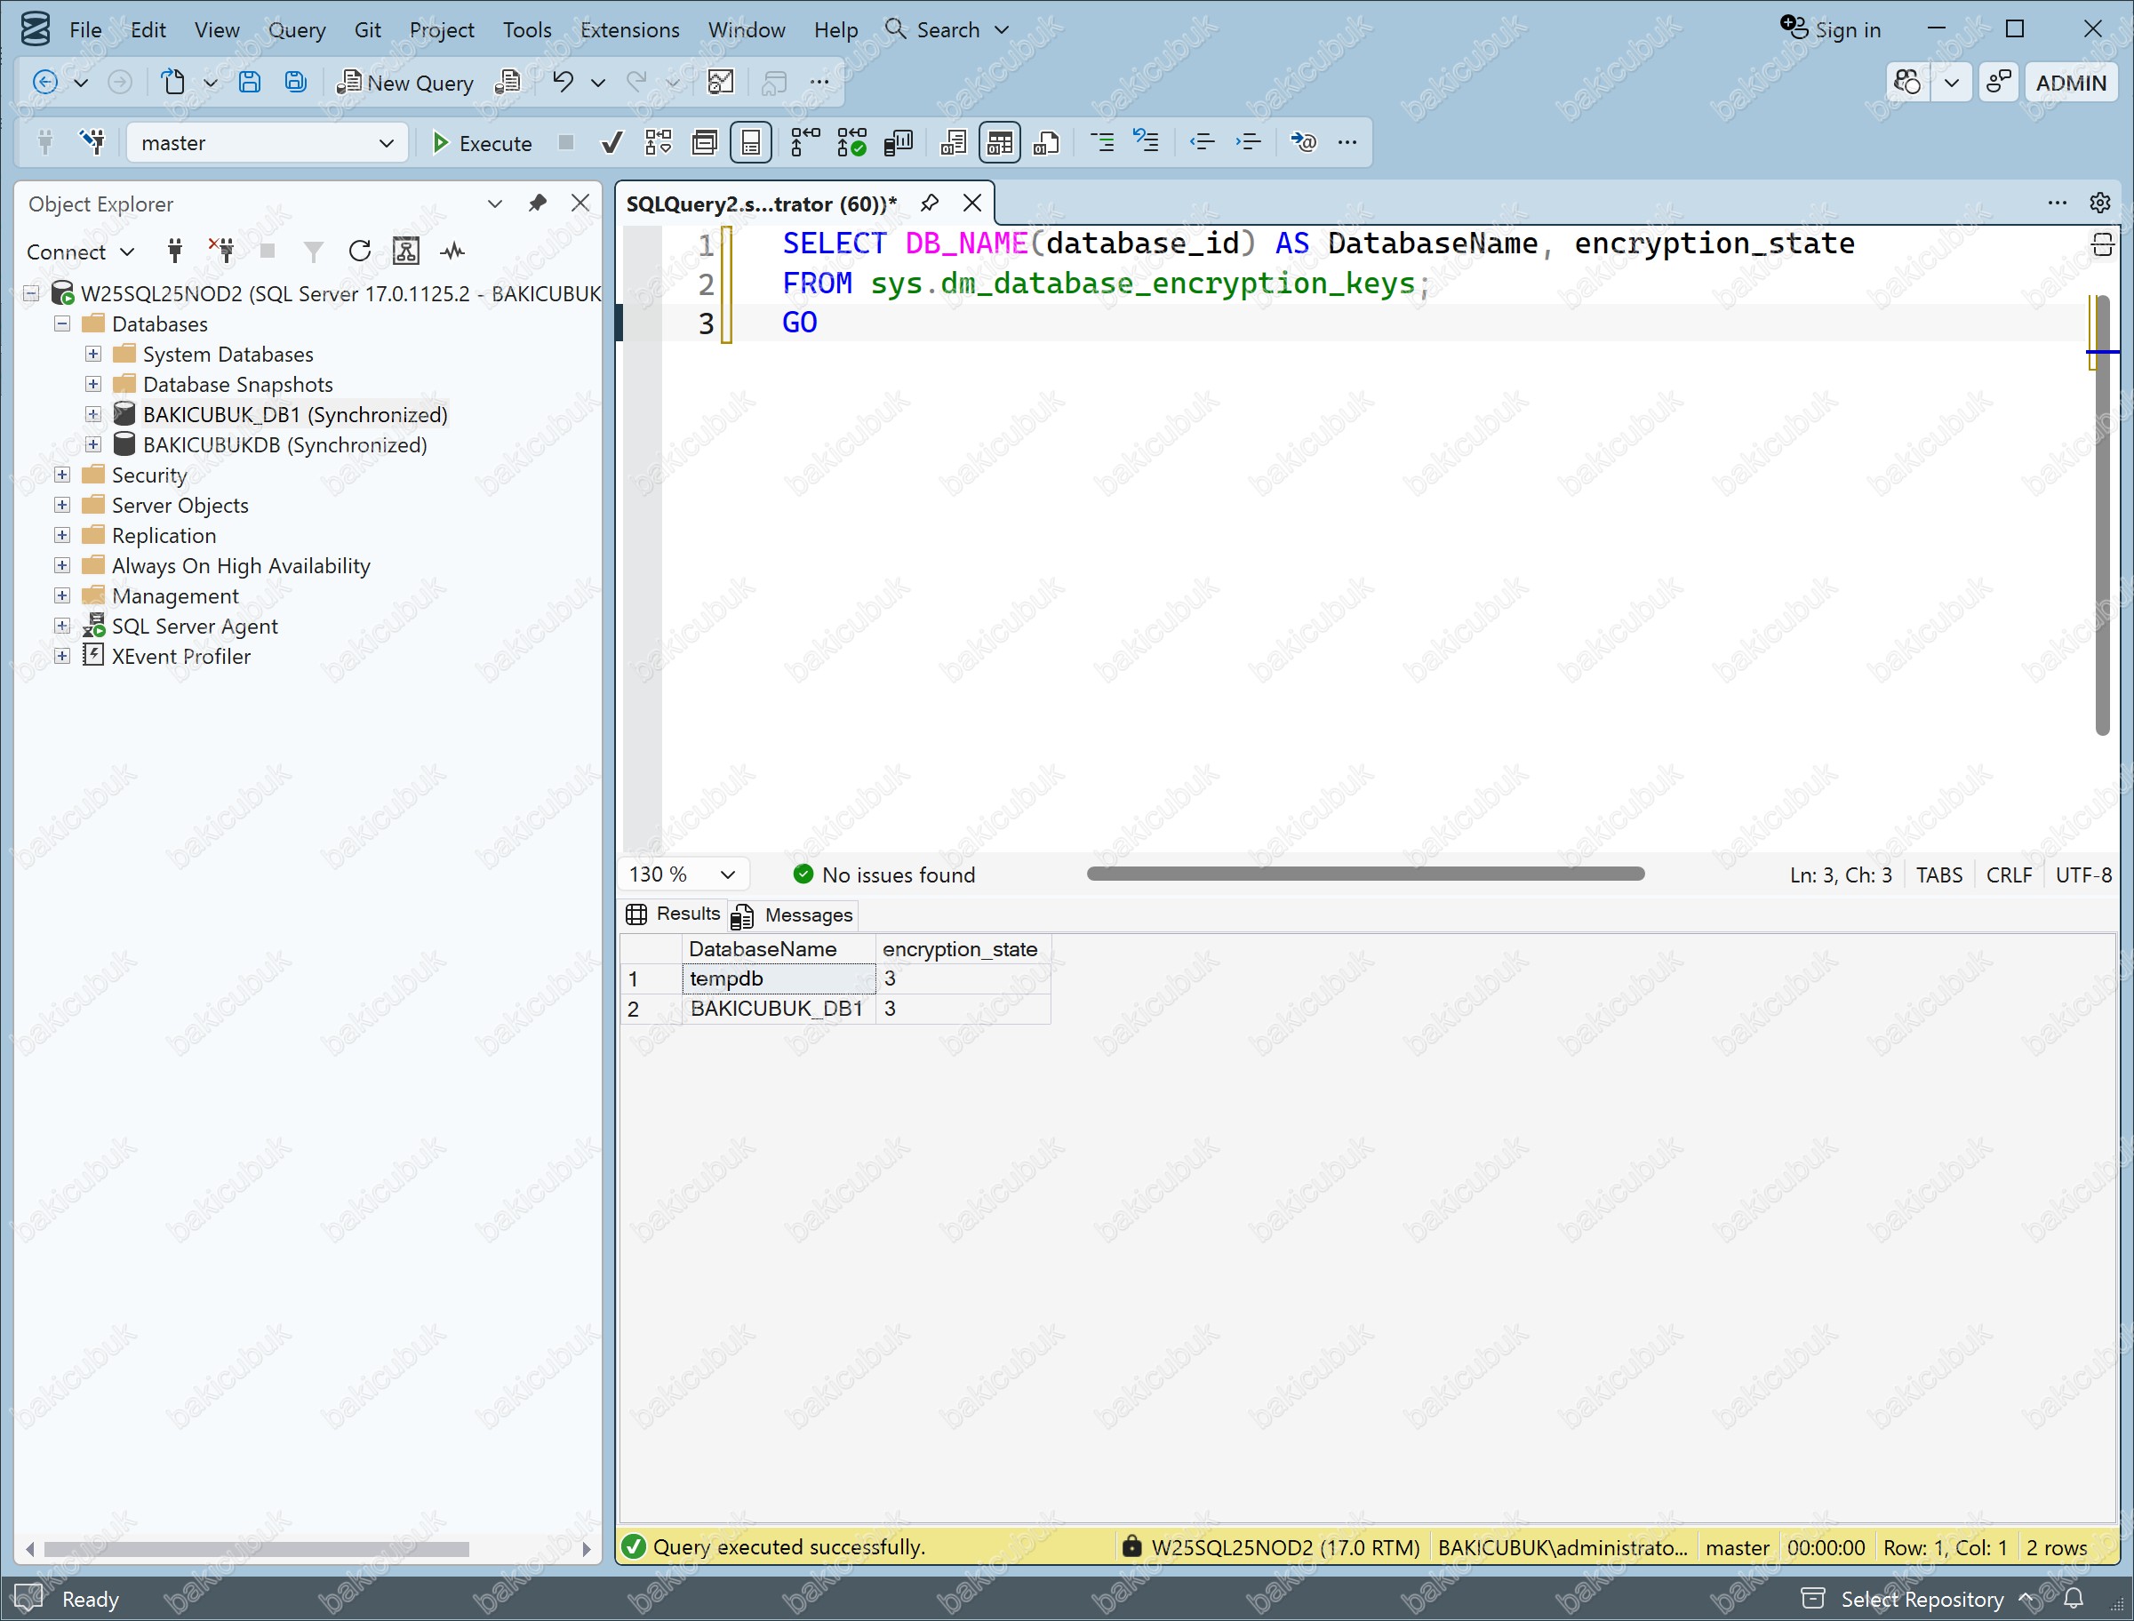Viewport: 2134px width, 1621px height.
Task: Click the ADMIN button
Action: 2070,83
